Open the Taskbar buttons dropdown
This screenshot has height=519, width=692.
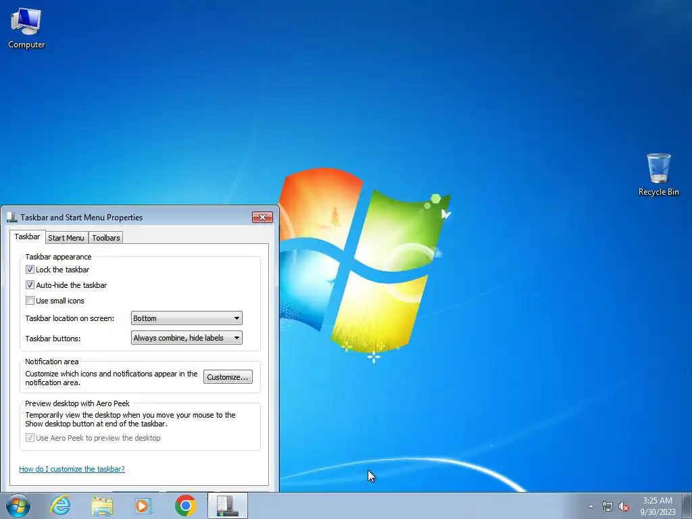(187, 338)
